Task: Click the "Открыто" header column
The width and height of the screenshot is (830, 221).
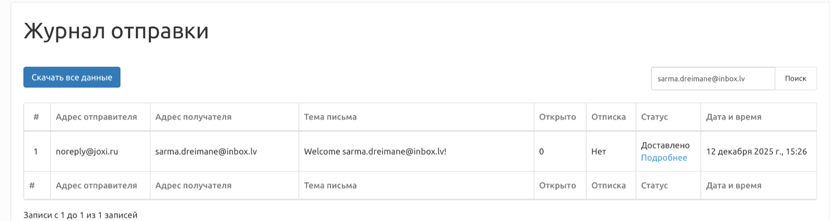Action: click(x=558, y=117)
